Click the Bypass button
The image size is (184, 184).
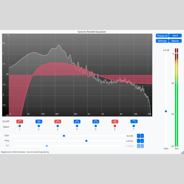(175, 41)
